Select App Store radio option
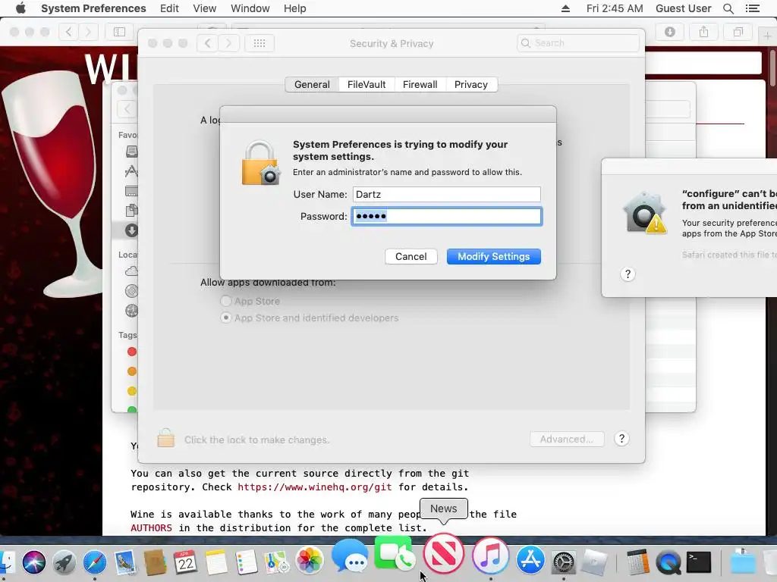The height and width of the screenshot is (582, 777). coord(226,301)
